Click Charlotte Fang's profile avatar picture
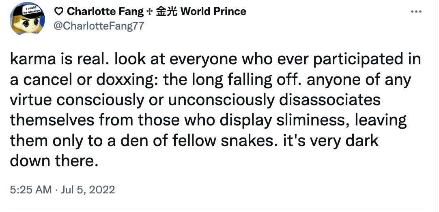This screenshot has width=439, height=212. [27, 19]
